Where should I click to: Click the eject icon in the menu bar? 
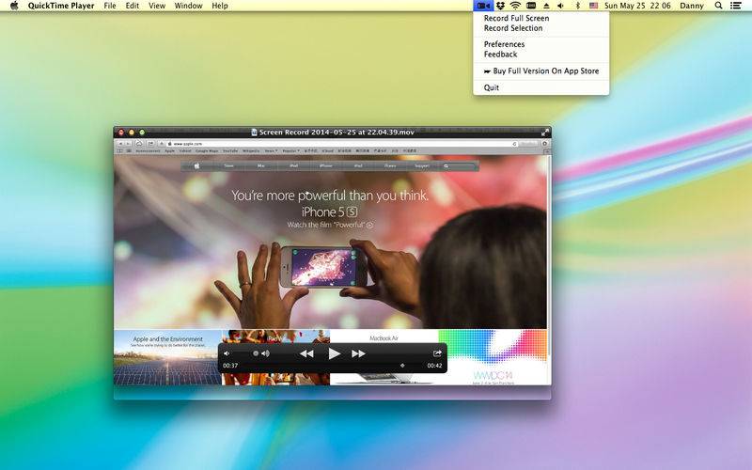[x=546, y=6]
